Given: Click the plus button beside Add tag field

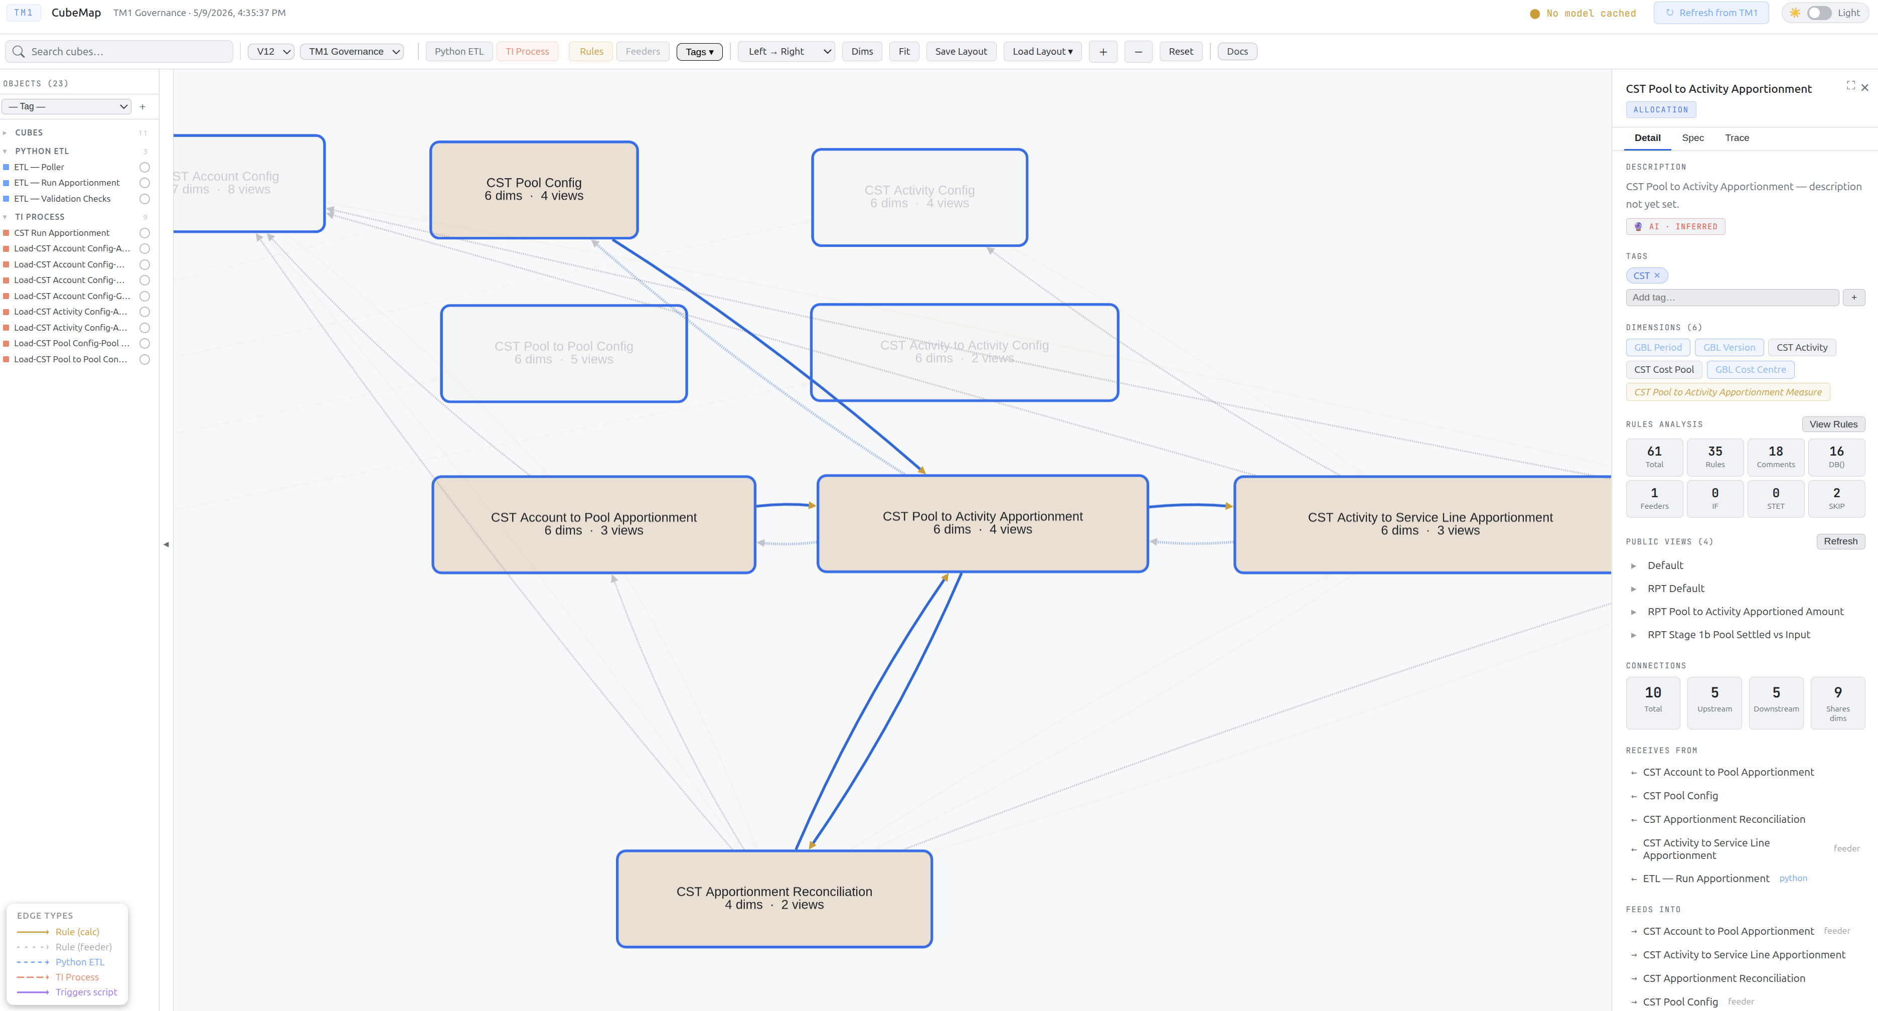Looking at the screenshot, I should pyautogui.click(x=1854, y=298).
